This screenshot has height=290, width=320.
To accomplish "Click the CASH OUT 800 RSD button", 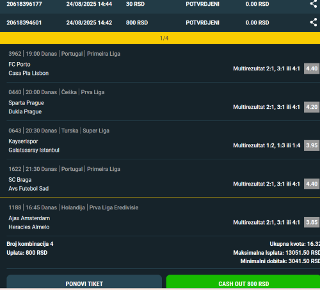I will 243,282.
